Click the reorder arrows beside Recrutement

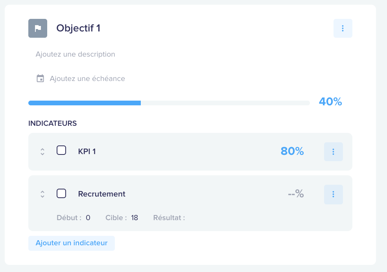click(x=42, y=194)
